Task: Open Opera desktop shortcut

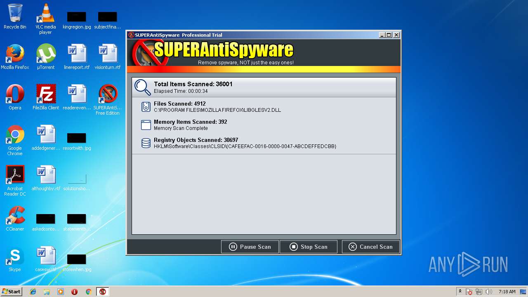Action: click(15, 97)
